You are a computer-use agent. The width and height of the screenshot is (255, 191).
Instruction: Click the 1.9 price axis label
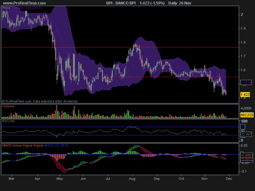[x=243, y=28]
